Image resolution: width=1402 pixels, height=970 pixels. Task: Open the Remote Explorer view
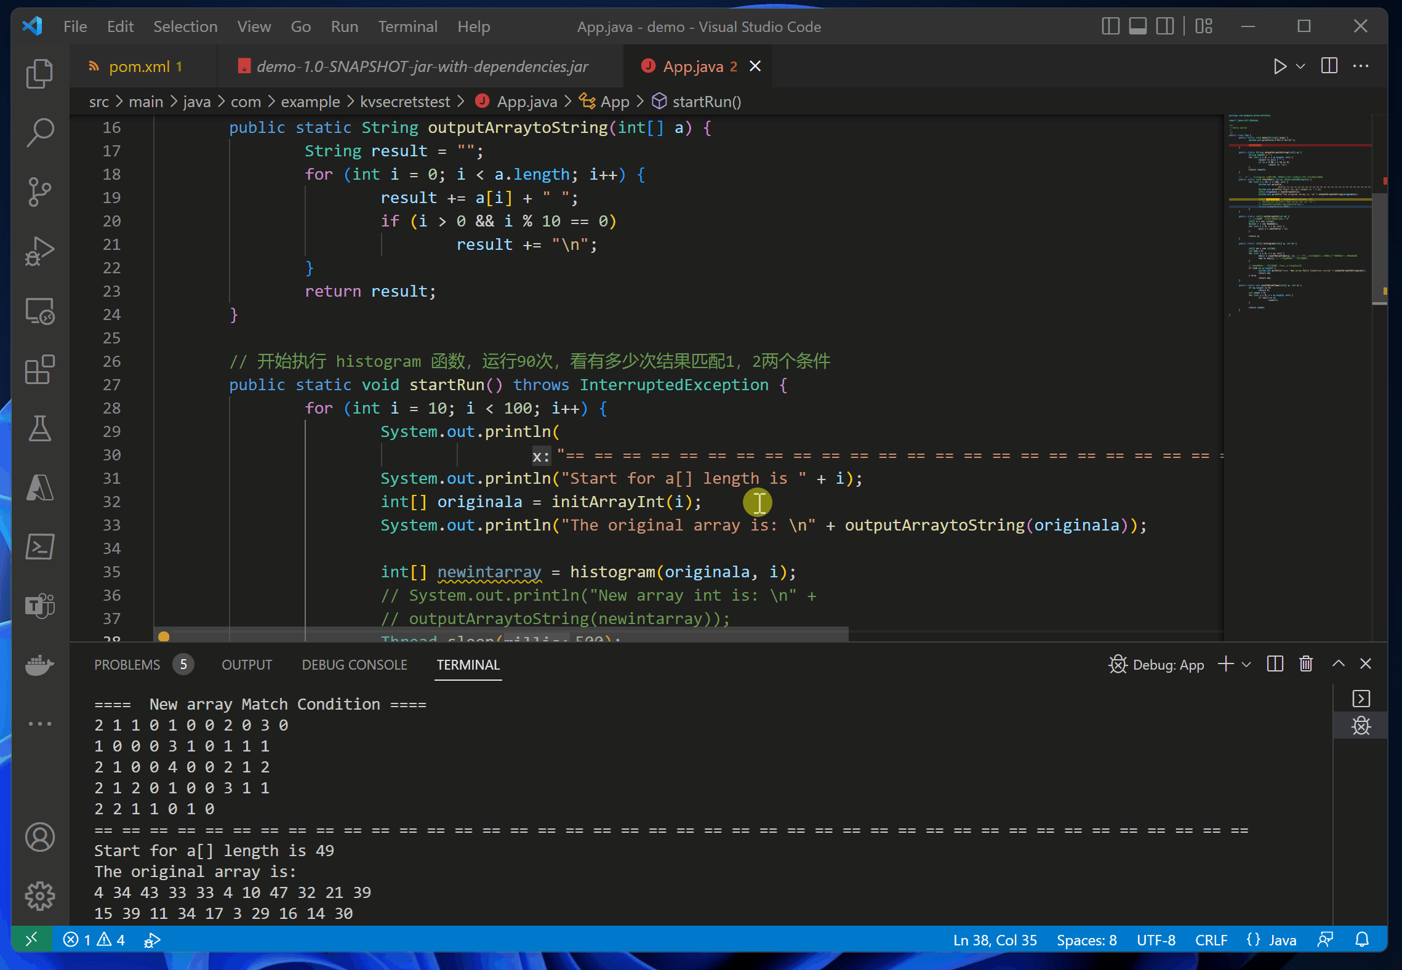click(40, 311)
